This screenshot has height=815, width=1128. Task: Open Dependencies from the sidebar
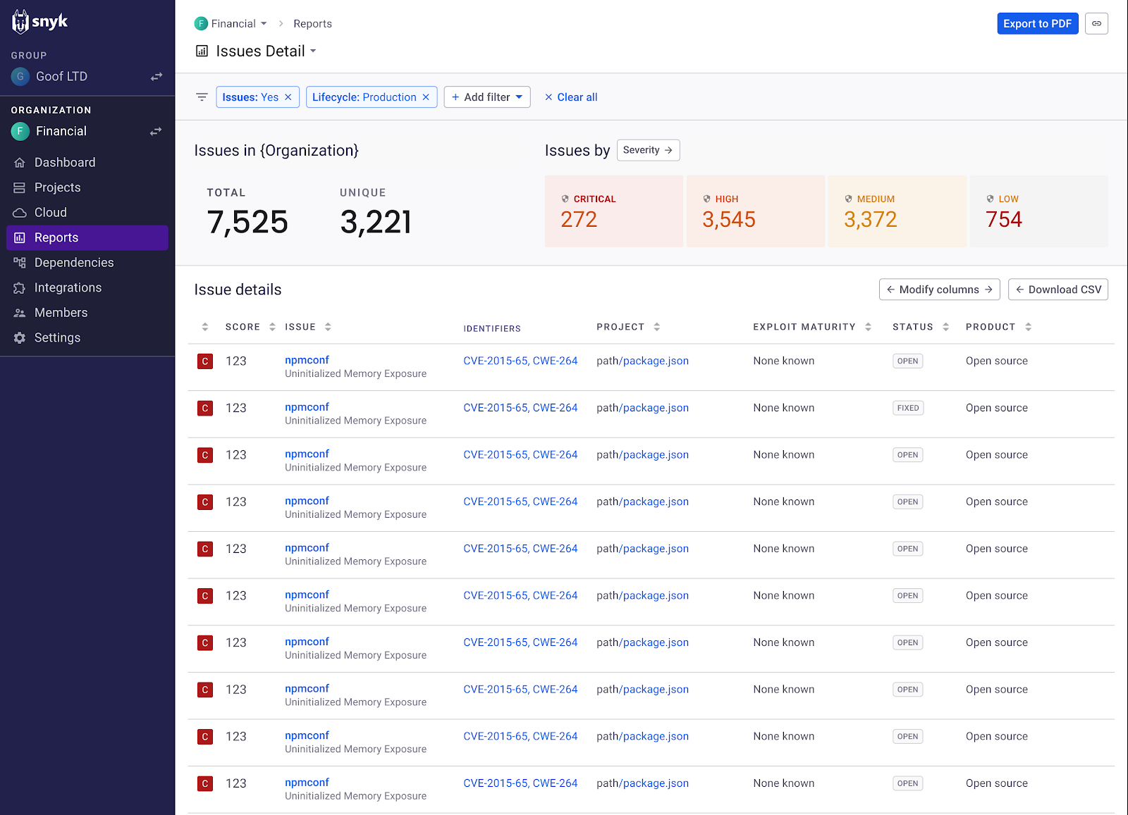pos(87,263)
